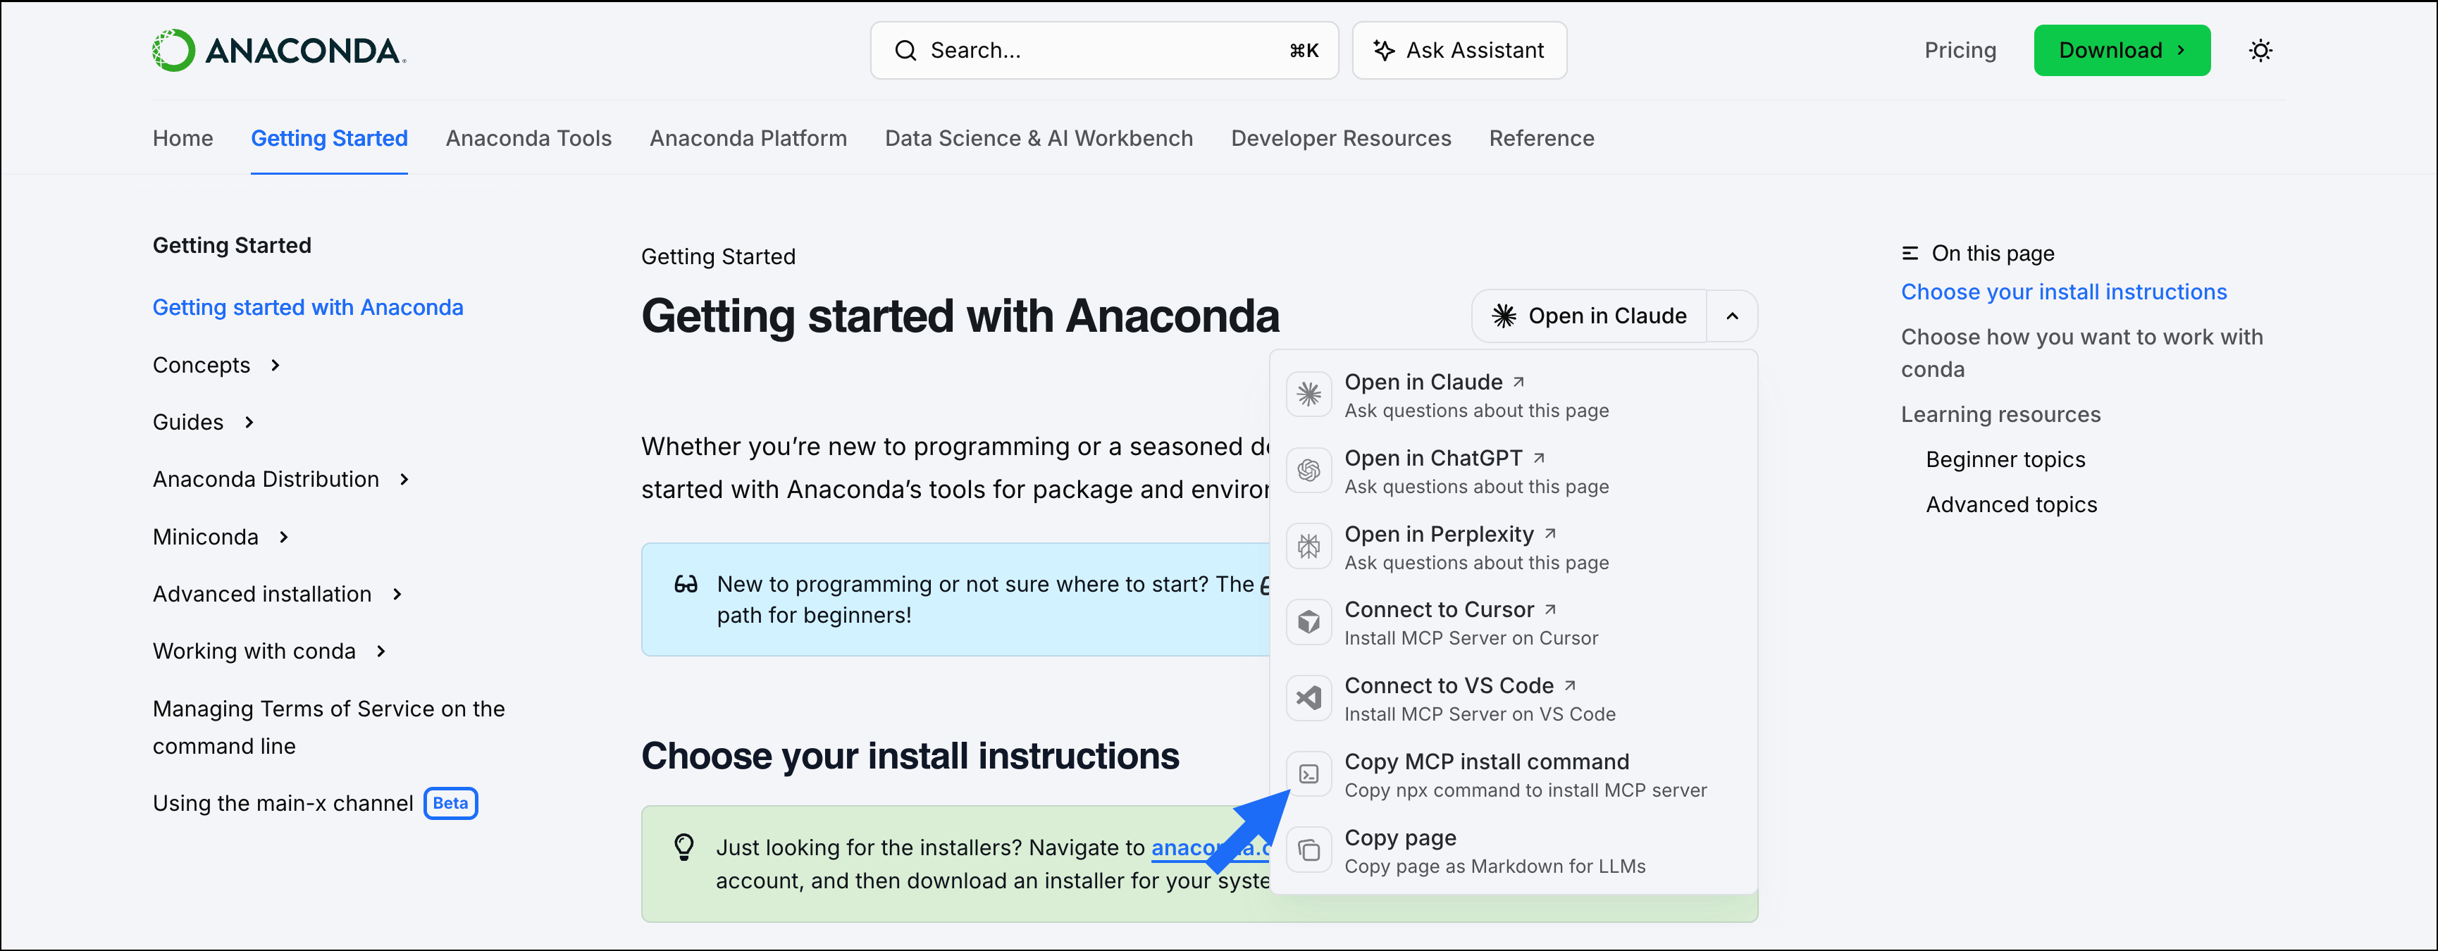This screenshot has width=2438, height=951.
Task: Click the Anaconda logo
Action: pos(279,50)
